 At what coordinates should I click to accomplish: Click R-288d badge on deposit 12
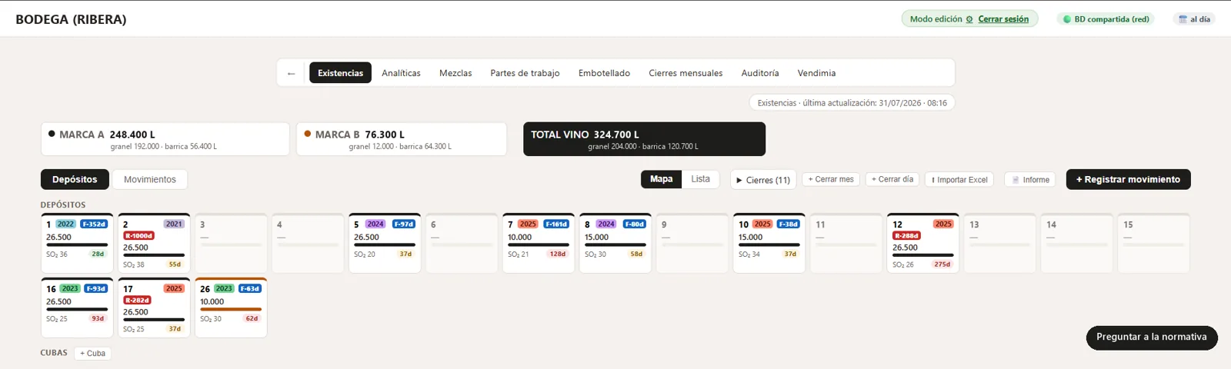906,236
